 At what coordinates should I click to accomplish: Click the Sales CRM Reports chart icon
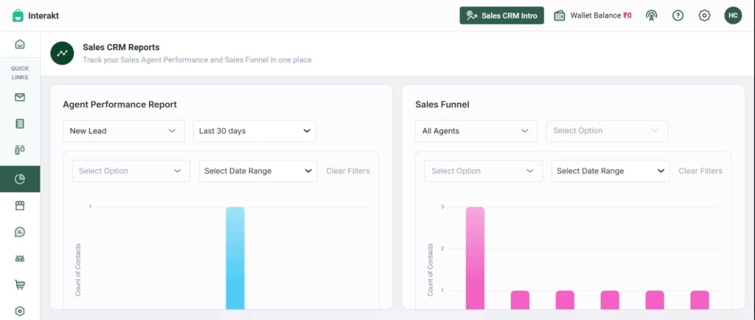click(62, 53)
